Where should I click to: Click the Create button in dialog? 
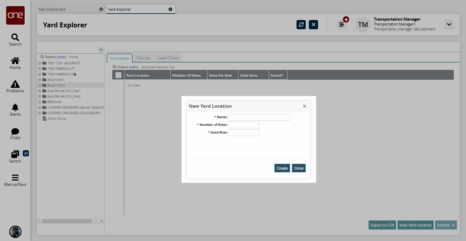[282, 168]
